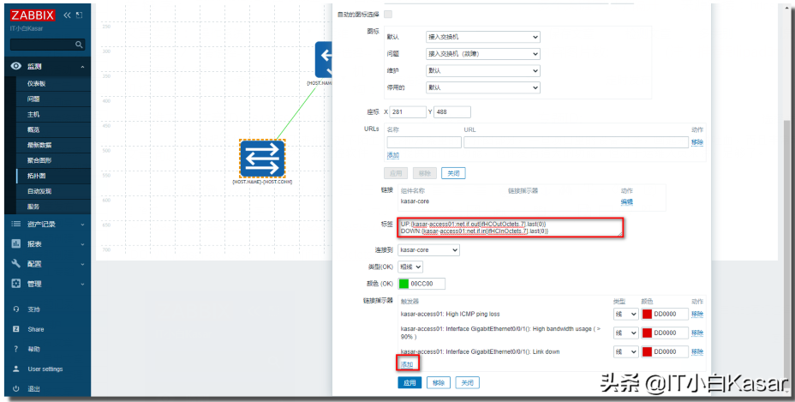This screenshot has width=795, height=402.
Task: Open the 默认 icon dropdown showing 接入交换机
Action: tap(482, 37)
